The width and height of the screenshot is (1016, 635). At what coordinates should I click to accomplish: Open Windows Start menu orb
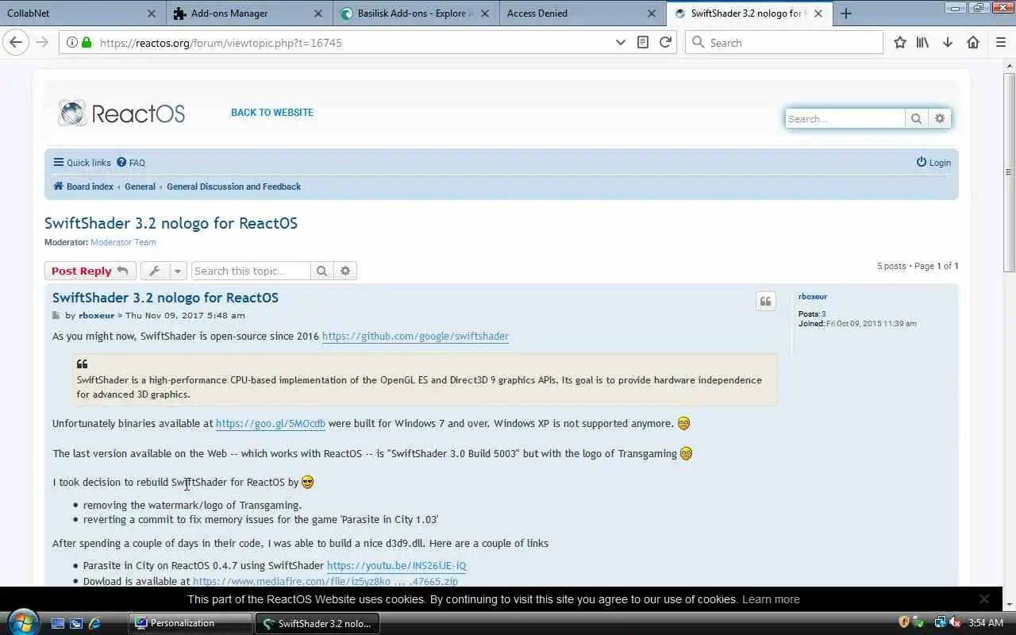tap(21, 622)
